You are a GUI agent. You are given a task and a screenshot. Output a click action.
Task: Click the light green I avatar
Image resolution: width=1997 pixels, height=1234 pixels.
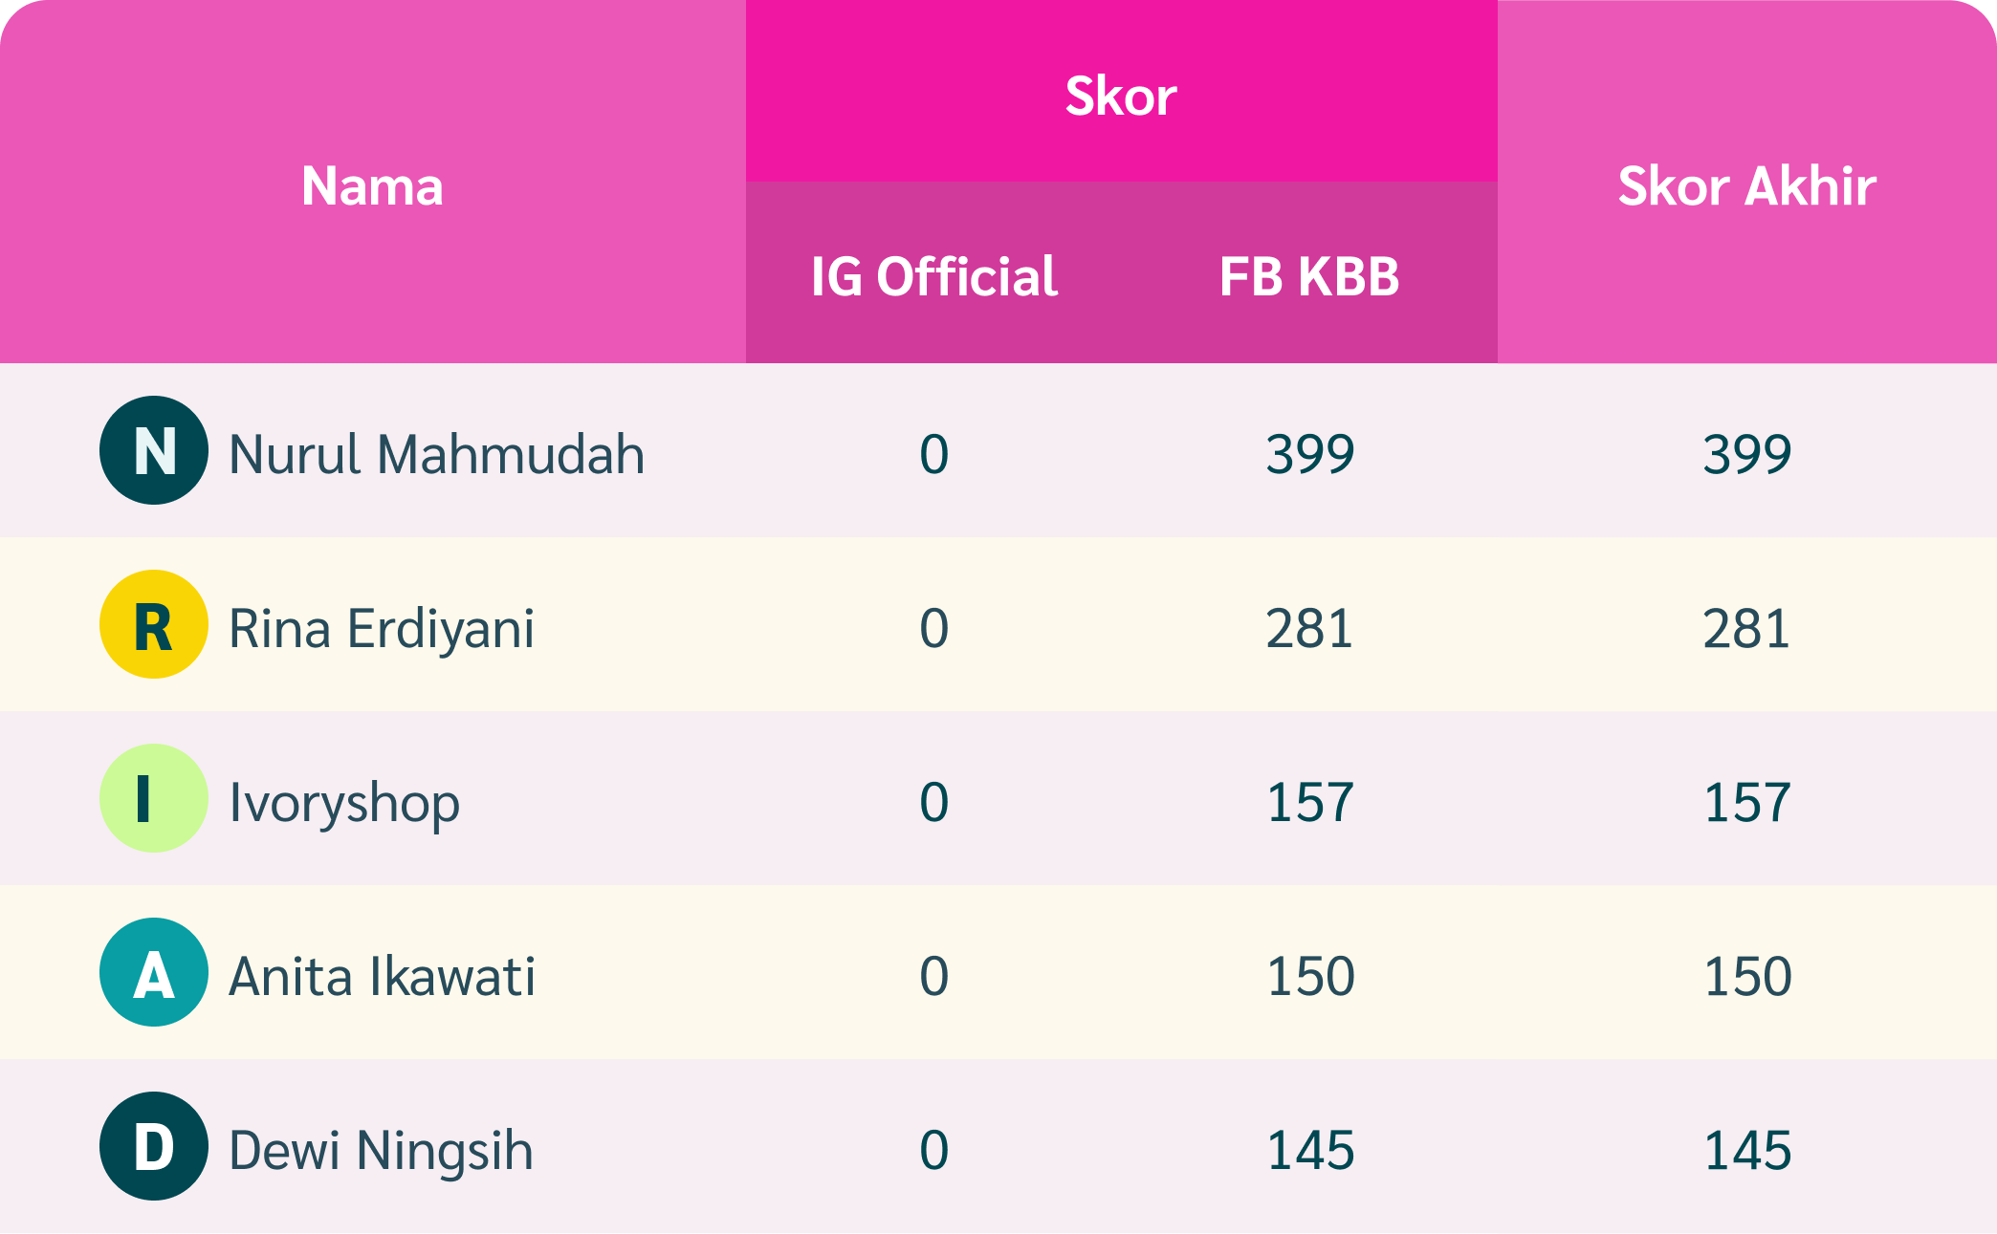(154, 798)
